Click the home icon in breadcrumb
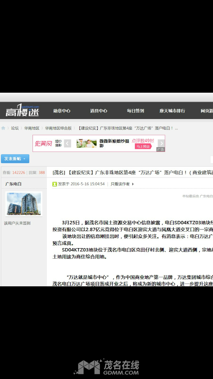 pyautogui.click(x=3, y=128)
